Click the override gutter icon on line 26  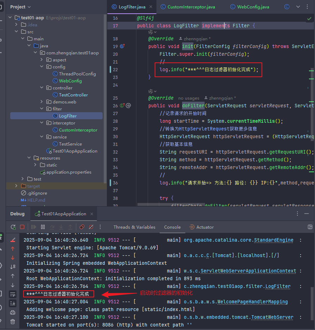[x=122, y=106]
